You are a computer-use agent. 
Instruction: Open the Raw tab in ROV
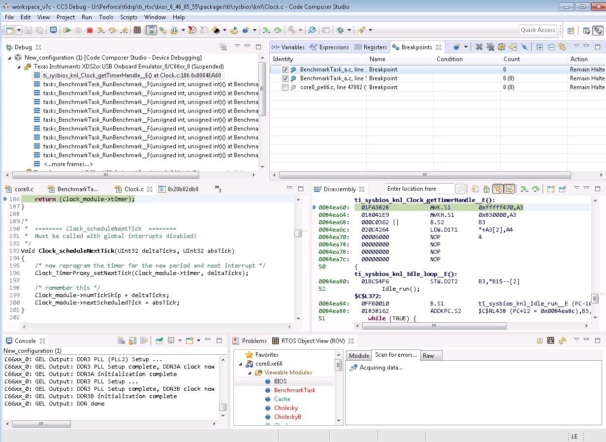tap(428, 356)
